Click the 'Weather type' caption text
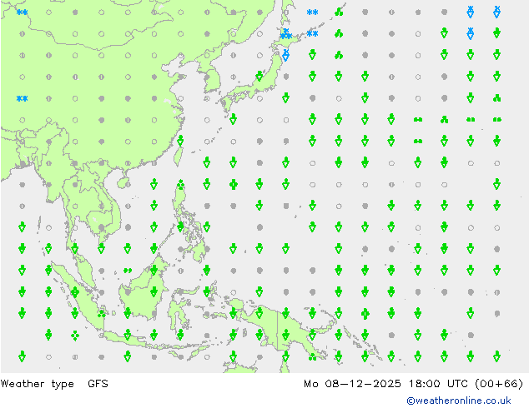 click(37, 384)
